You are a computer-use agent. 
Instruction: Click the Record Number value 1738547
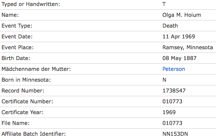[174, 91]
